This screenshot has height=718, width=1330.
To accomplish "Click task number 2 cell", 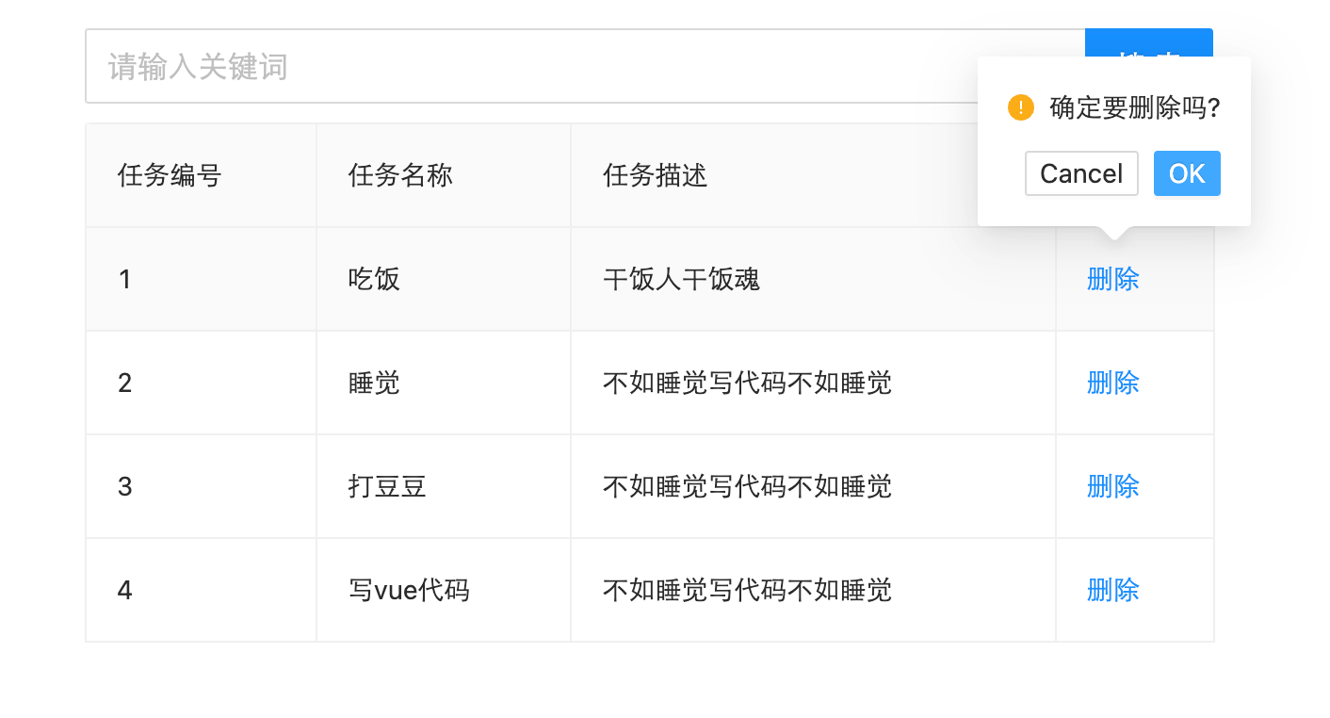I will pyautogui.click(x=202, y=383).
